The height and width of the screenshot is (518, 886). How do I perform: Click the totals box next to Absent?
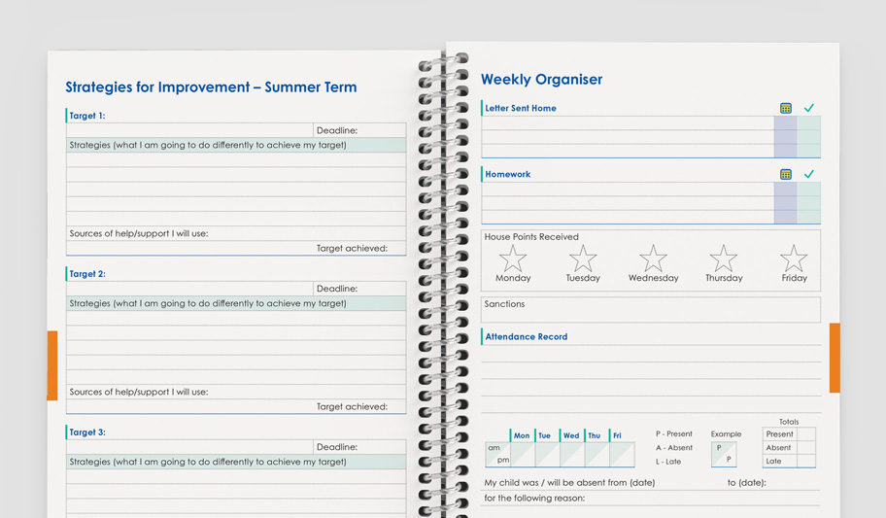point(806,447)
